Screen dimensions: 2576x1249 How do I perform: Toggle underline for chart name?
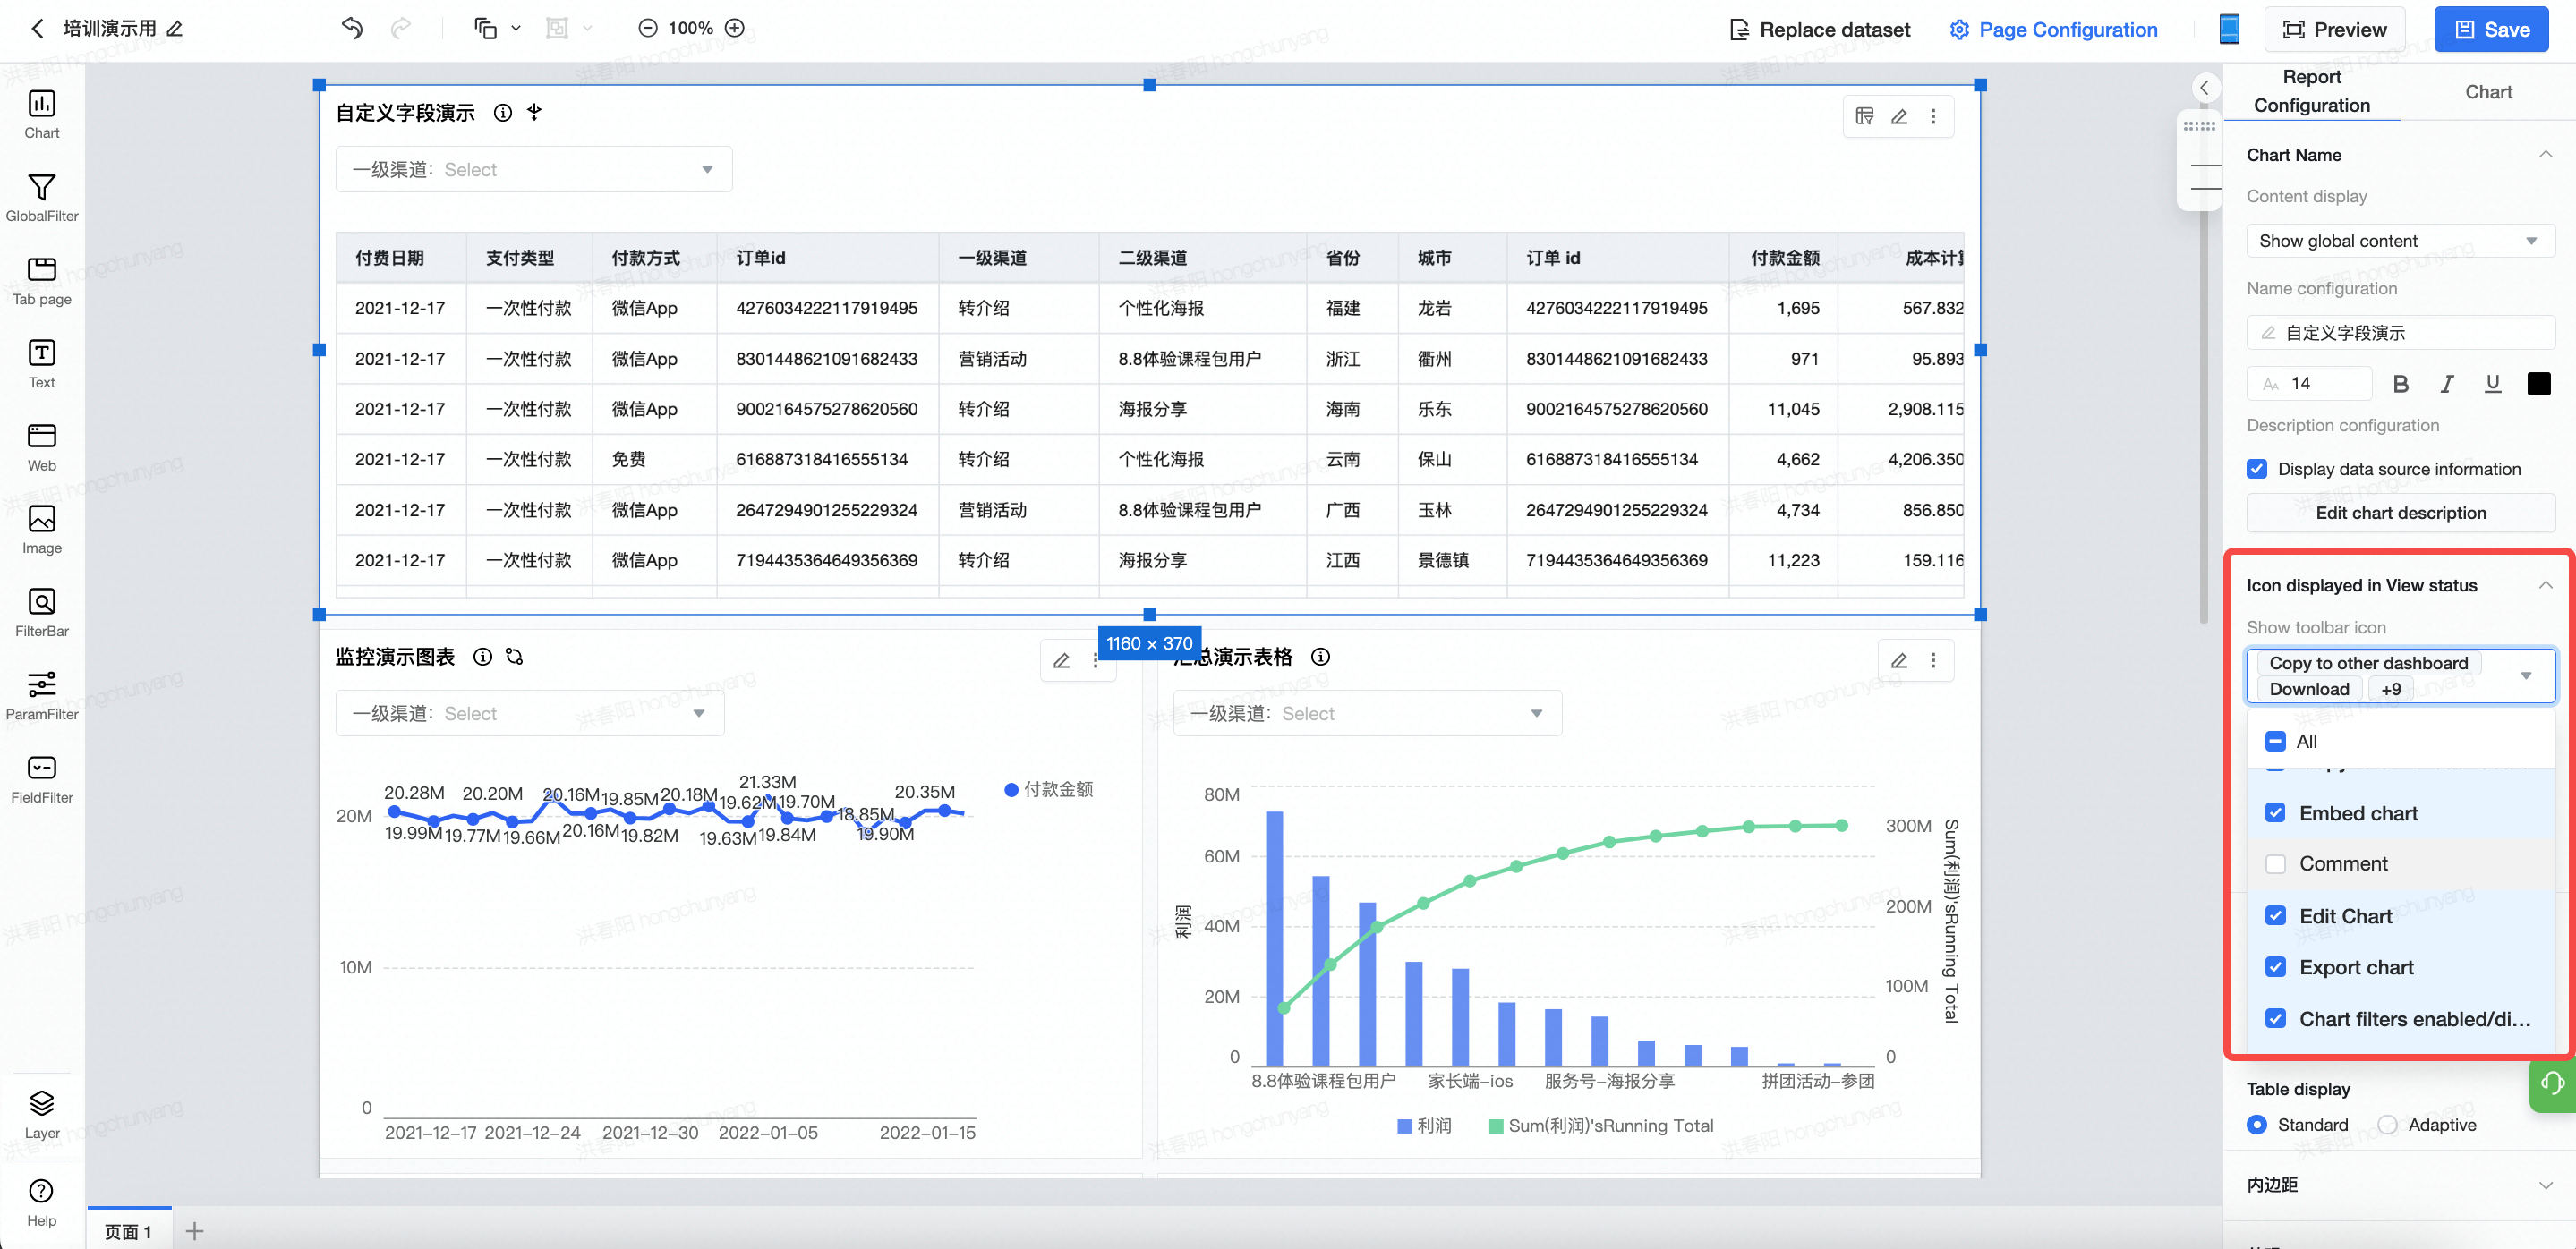point(2492,384)
